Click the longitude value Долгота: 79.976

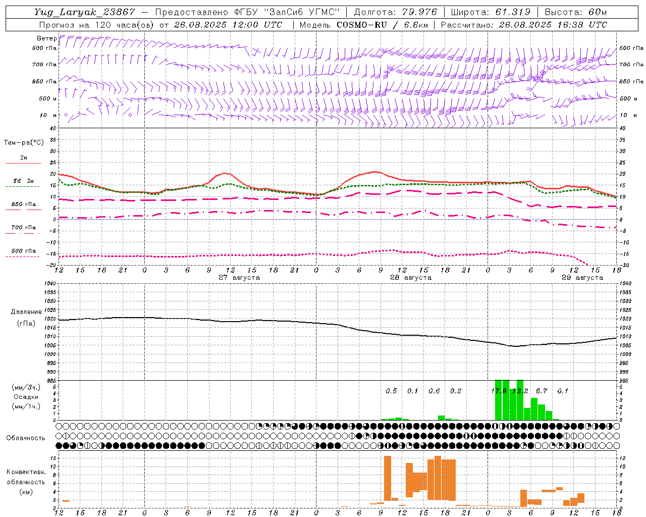(397, 12)
